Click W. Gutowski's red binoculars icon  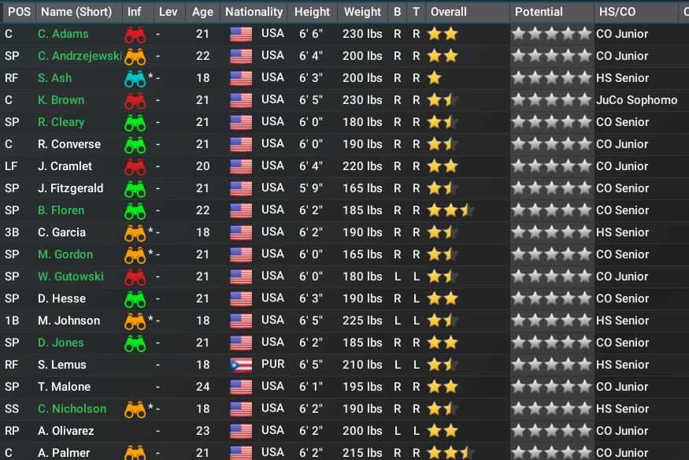click(x=135, y=277)
